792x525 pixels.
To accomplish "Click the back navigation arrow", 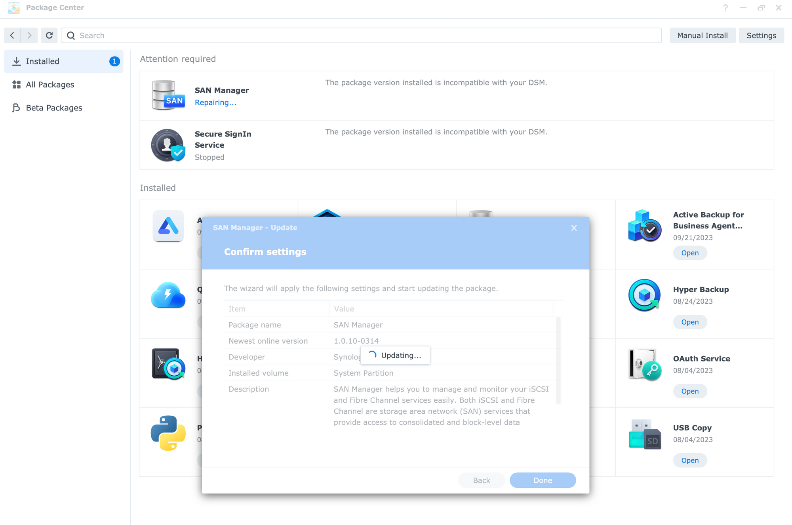I will (12, 35).
